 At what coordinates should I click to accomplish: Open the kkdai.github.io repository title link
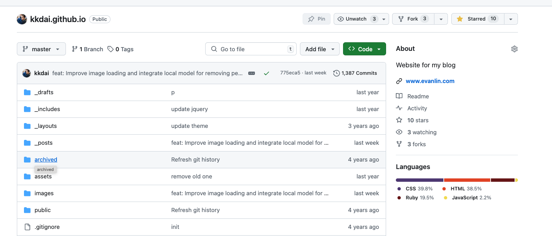pos(58,19)
